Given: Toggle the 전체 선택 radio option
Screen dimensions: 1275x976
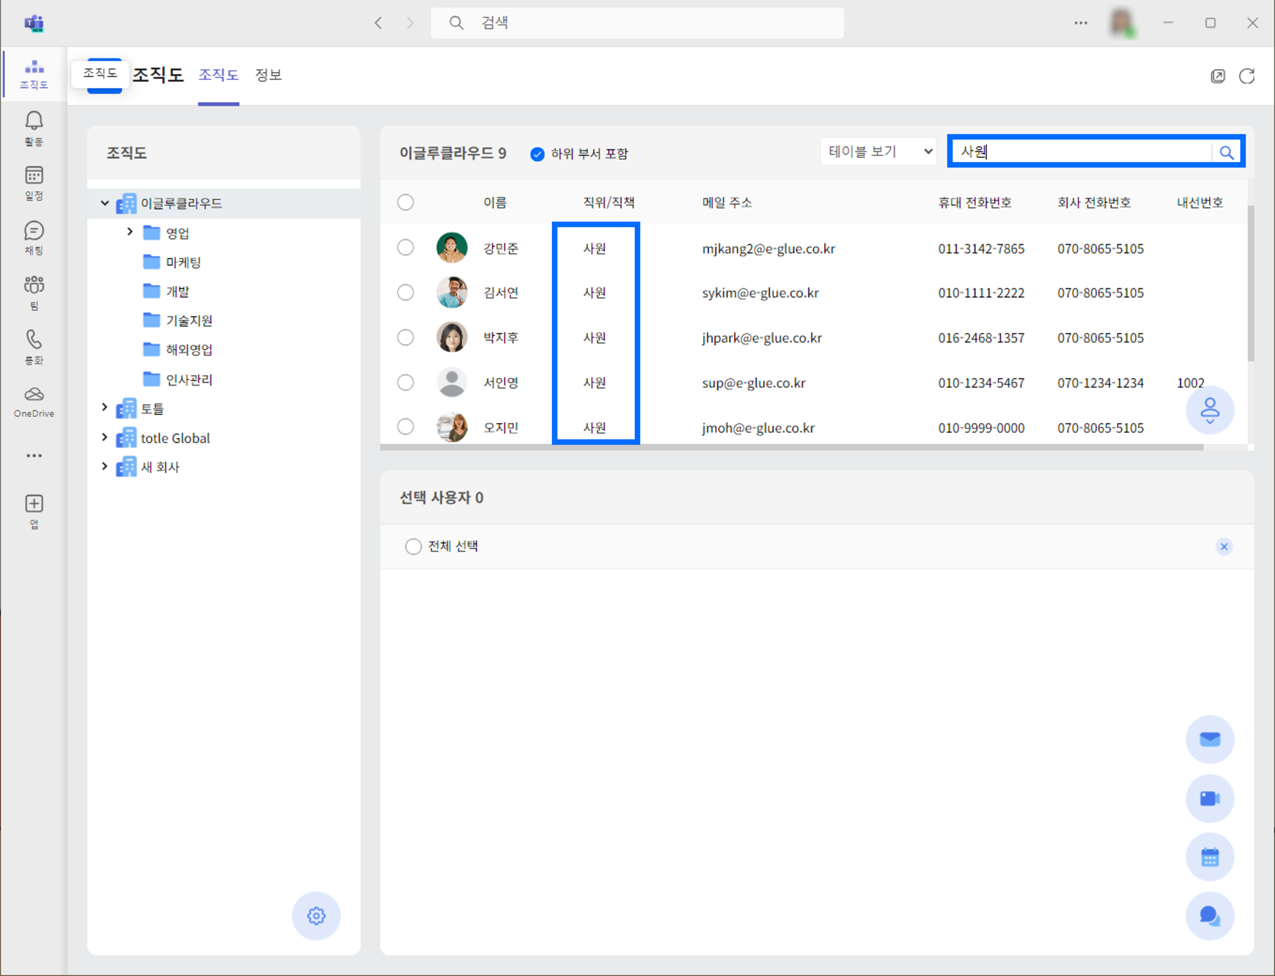Looking at the screenshot, I should tap(413, 546).
